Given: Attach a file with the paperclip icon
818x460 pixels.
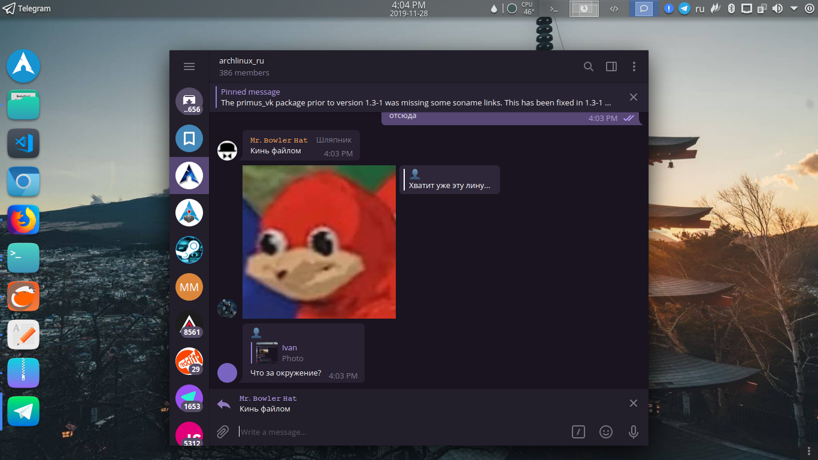Looking at the screenshot, I should pos(223,432).
